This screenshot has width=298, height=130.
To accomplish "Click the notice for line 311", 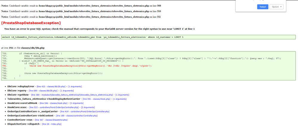I will (81, 17).
